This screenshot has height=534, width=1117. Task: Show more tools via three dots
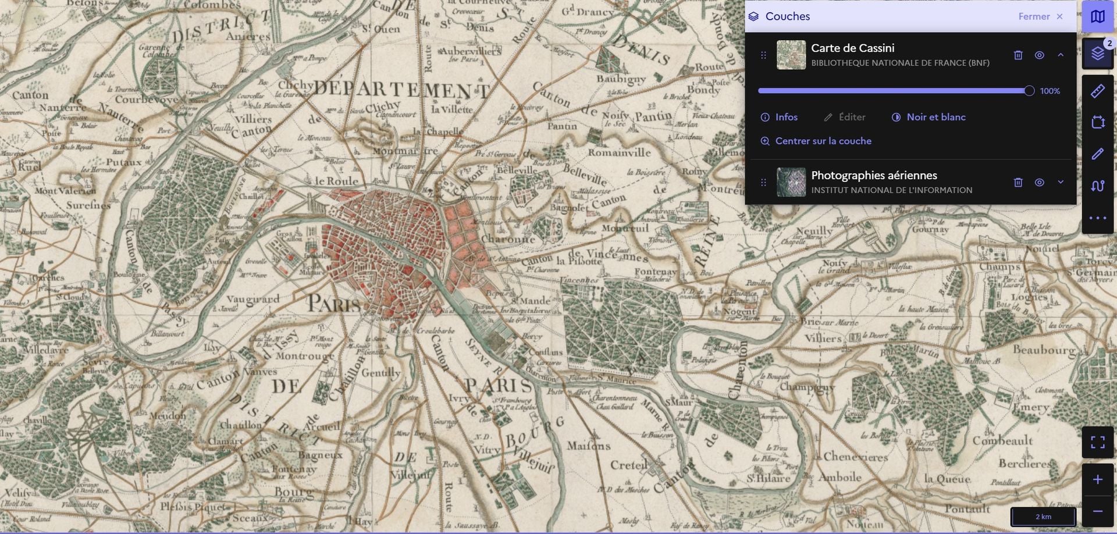1097,218
